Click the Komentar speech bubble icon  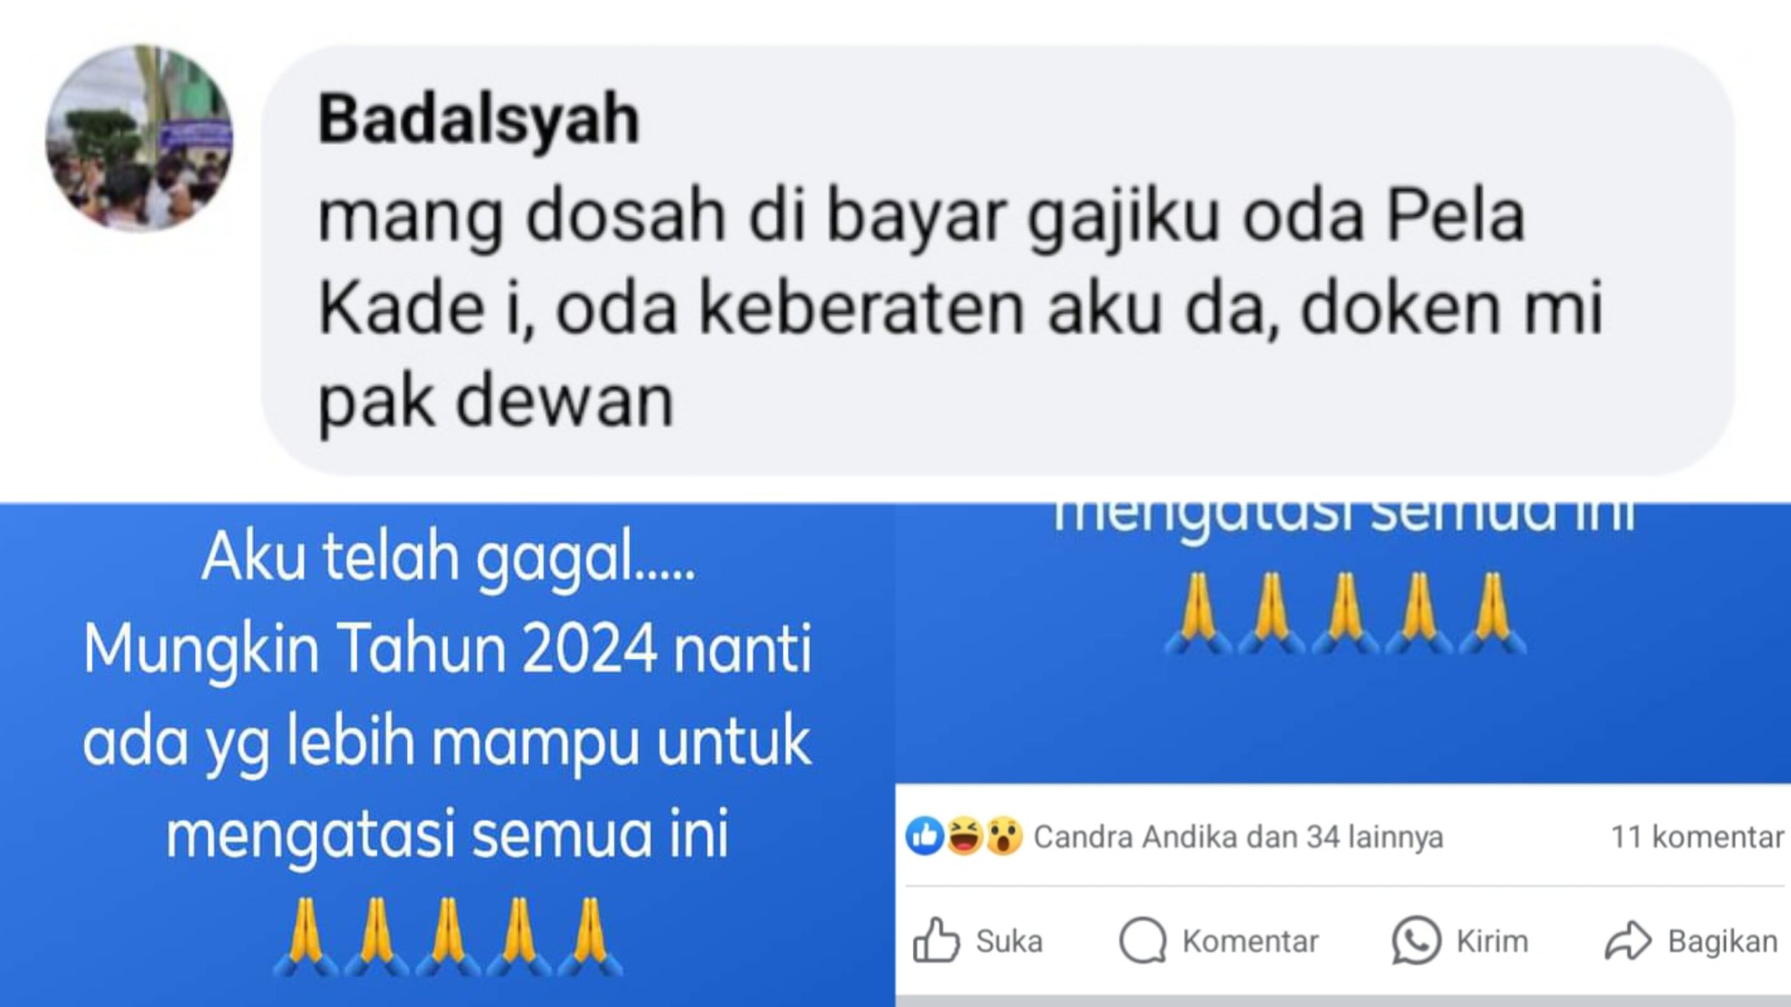[x=1142, y=941]
